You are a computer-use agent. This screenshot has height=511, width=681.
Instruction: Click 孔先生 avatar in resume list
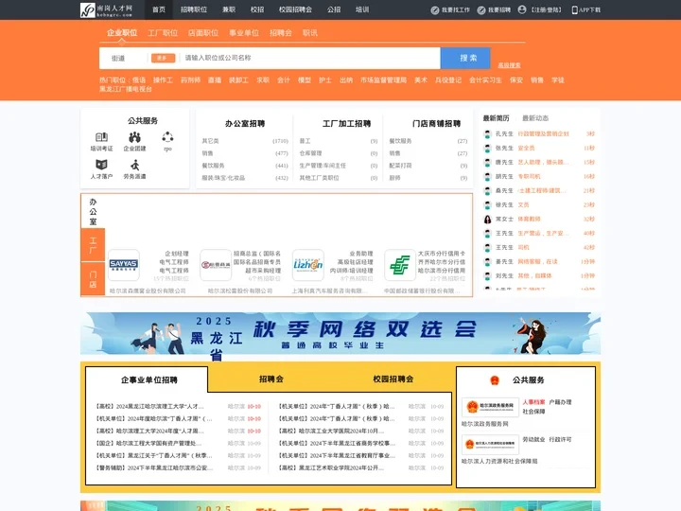[x=487, y=134]
